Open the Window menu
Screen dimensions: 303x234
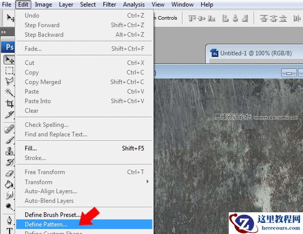[x=182, y=5]
